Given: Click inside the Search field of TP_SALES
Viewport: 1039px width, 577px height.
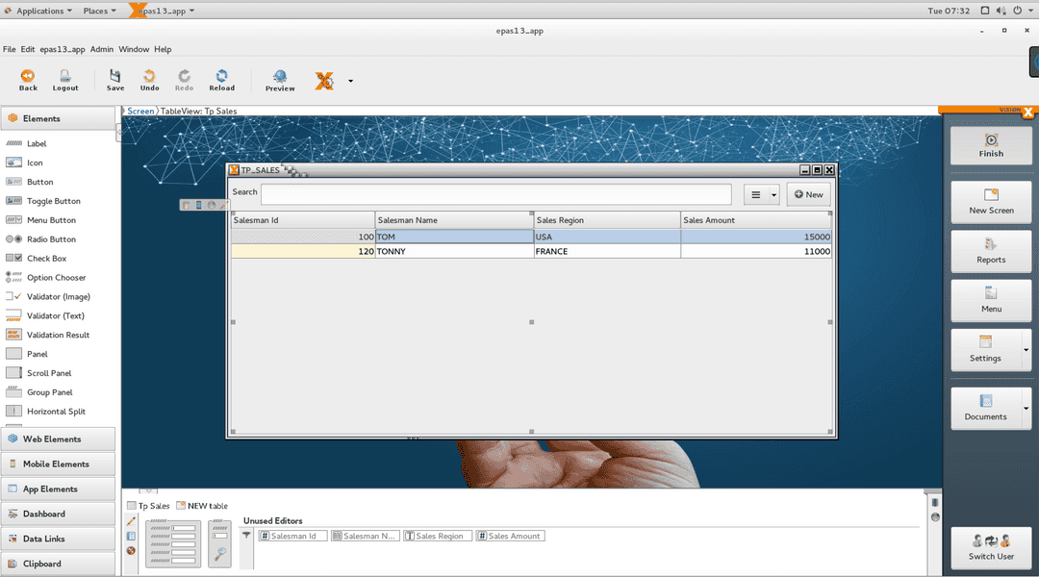Looking at the screenshot, I should click(x=481, y=192).
